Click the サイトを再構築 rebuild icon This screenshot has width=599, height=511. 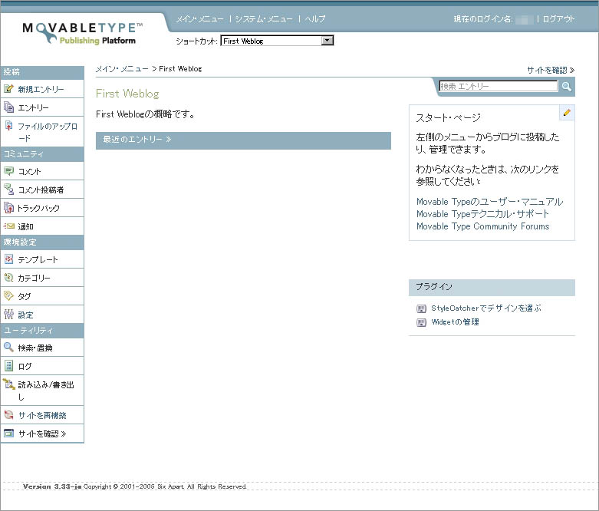click(8, 414)
